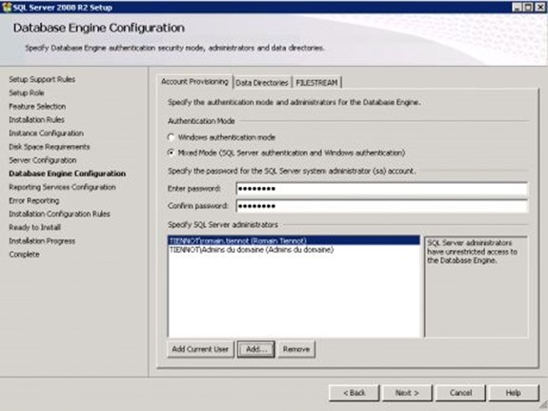Open the Help button
The image size is (548, 411).
[x=514, y=393]
